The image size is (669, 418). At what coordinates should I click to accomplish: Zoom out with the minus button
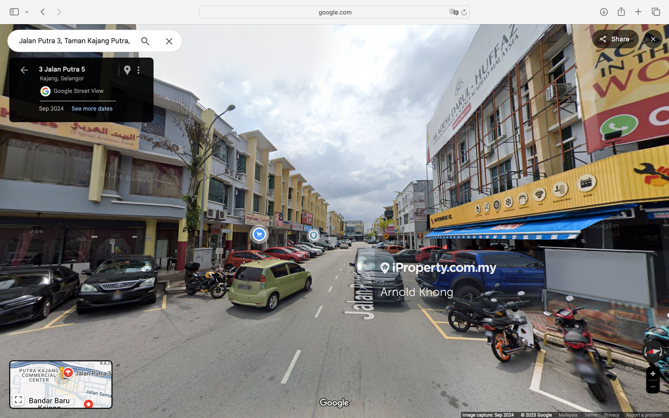653,387
